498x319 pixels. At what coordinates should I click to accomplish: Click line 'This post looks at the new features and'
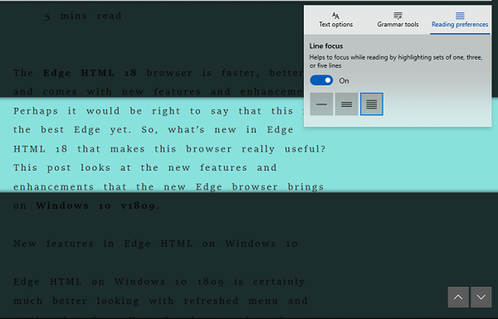[x=145, y=168]
